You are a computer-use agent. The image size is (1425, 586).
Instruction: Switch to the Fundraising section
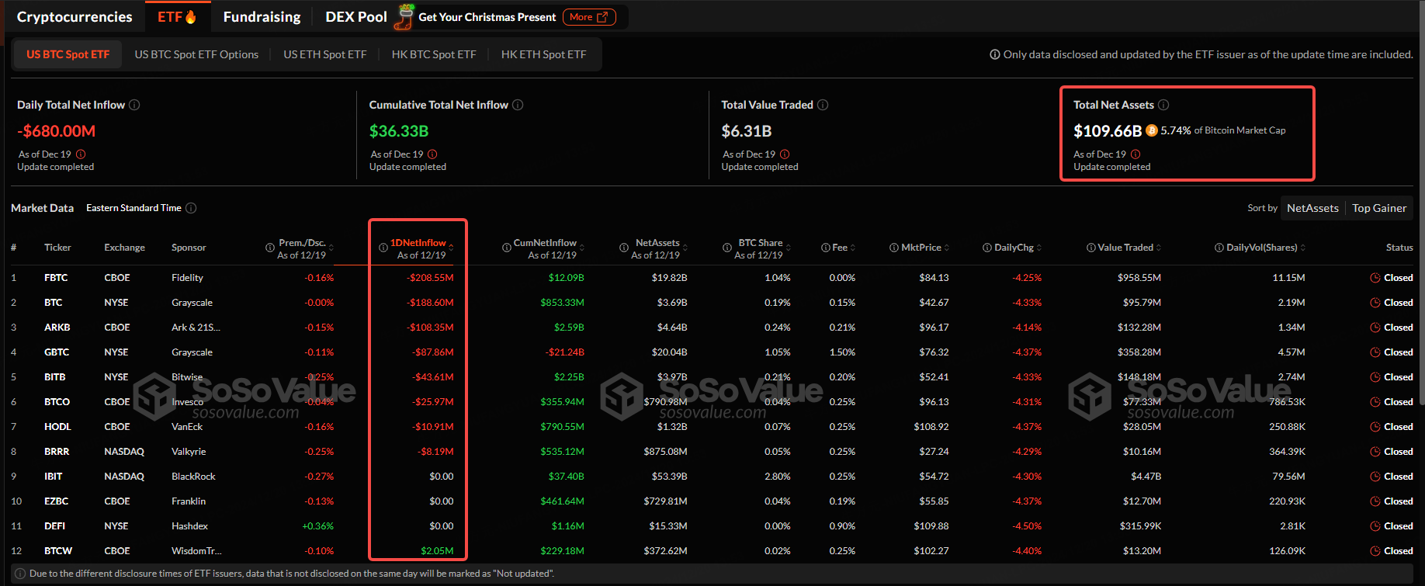click(262, 17)
